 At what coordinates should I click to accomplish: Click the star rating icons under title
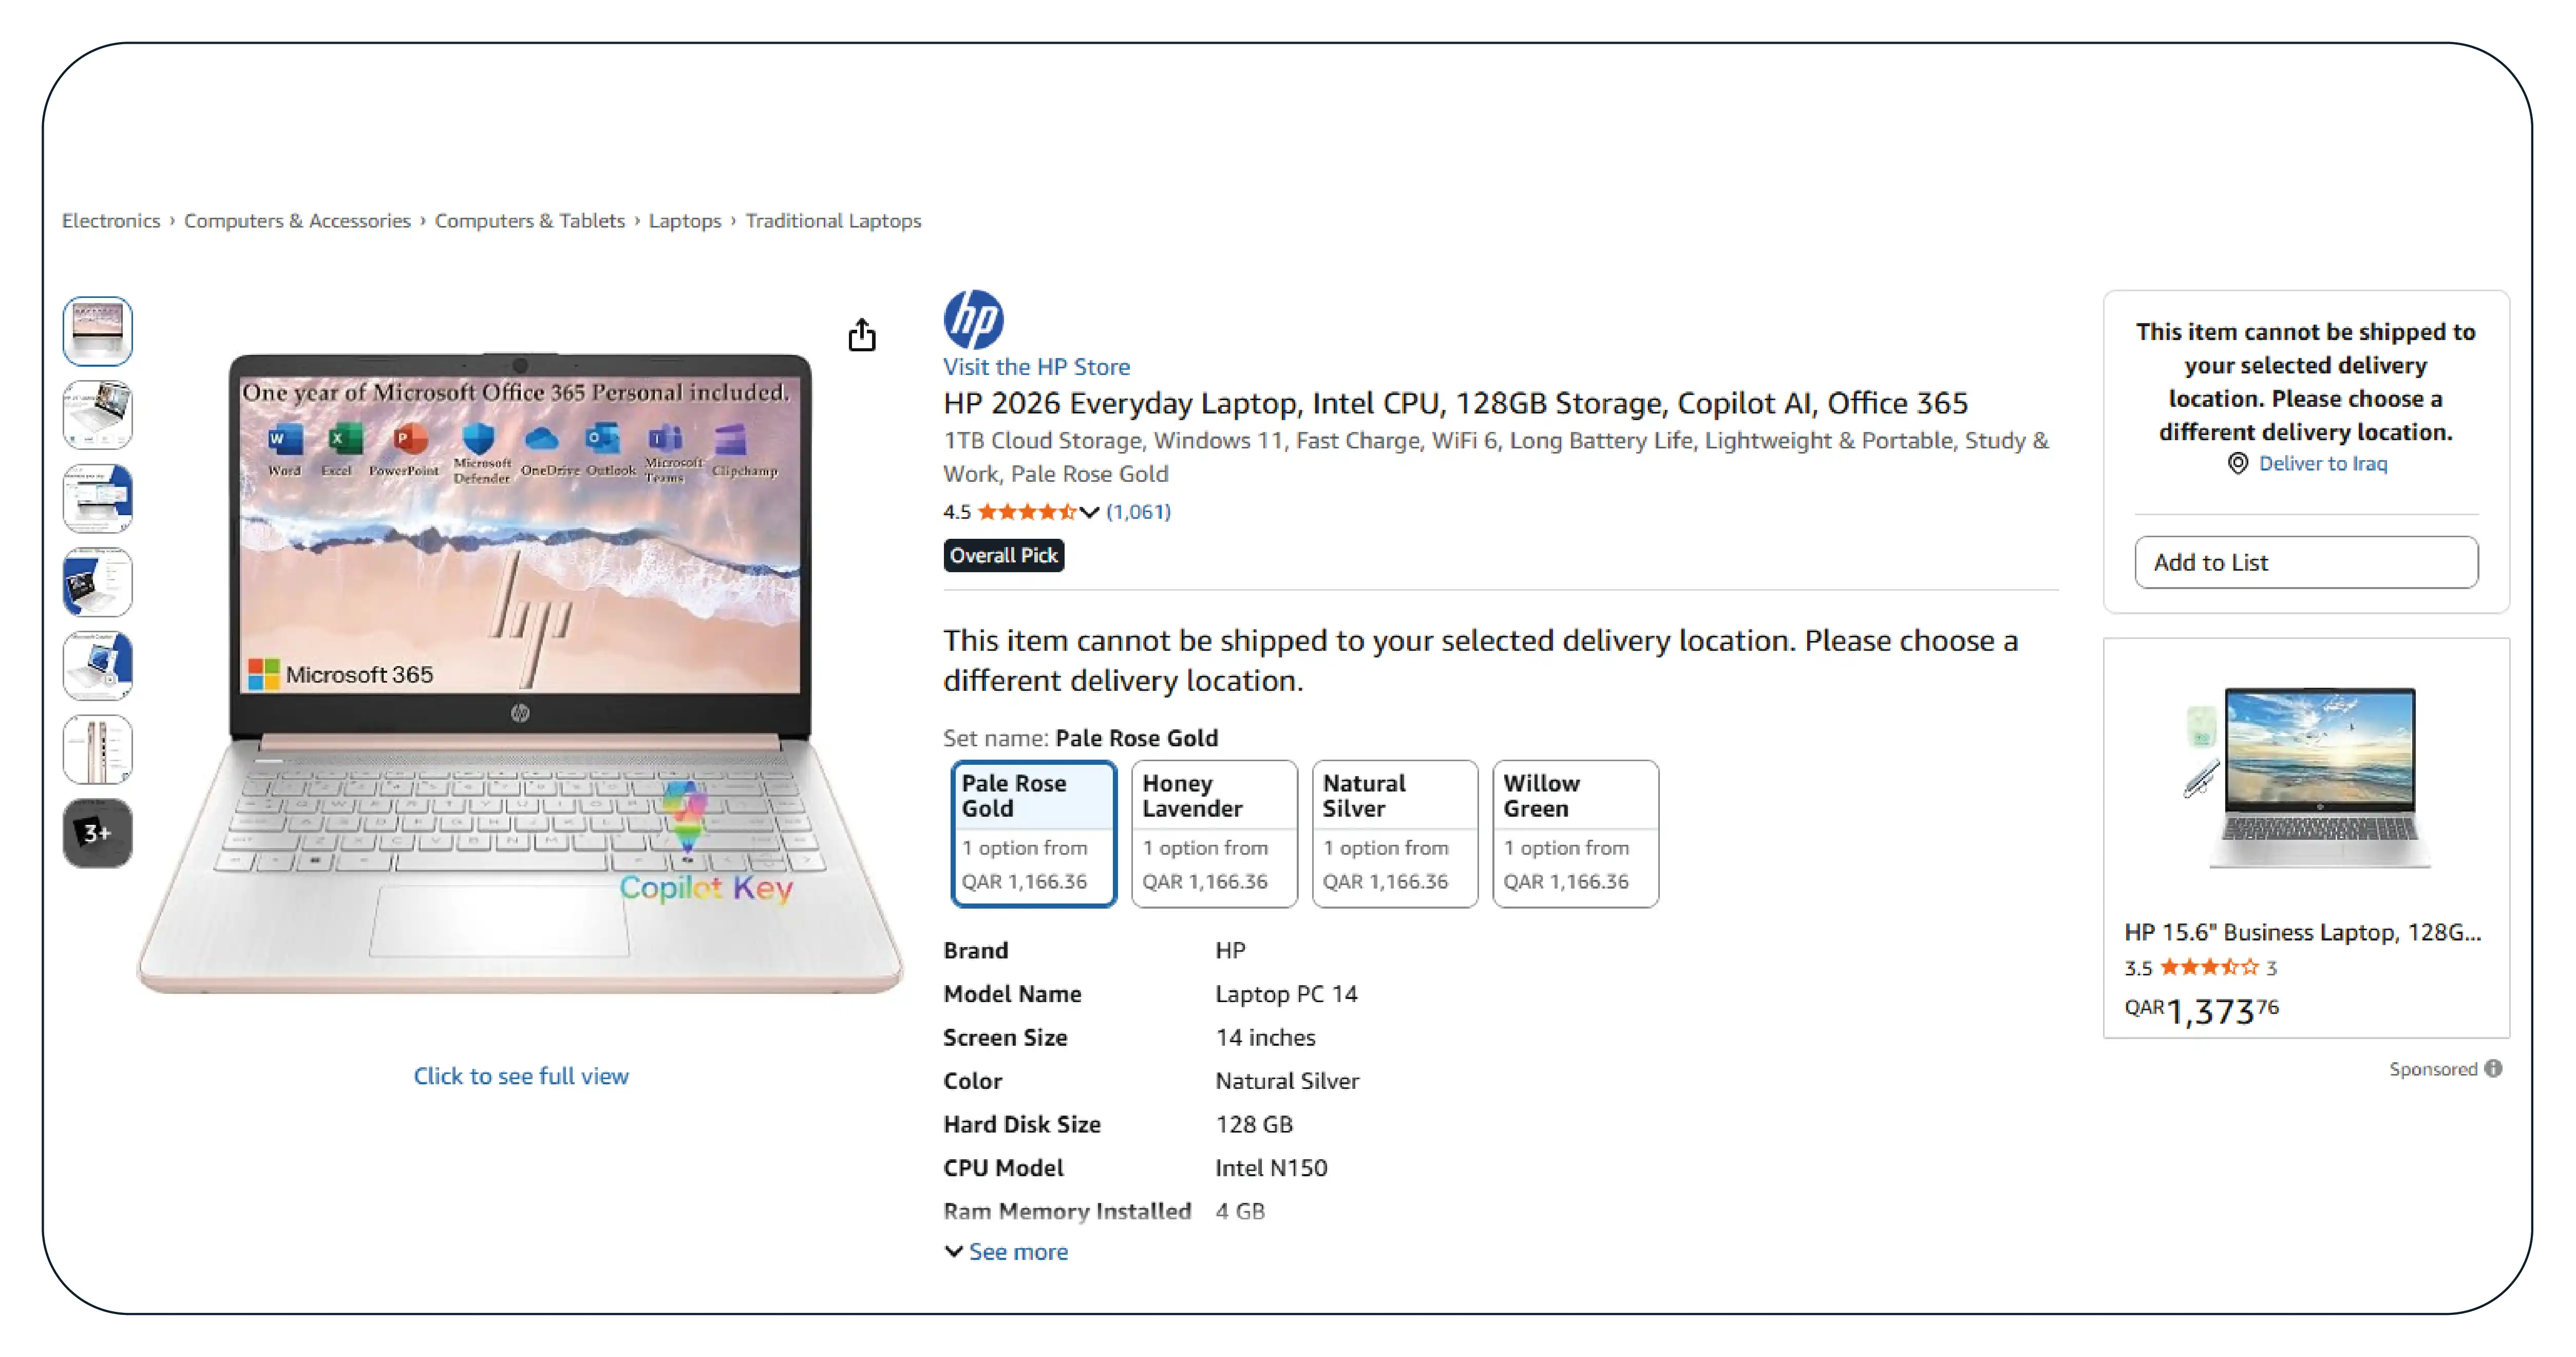1026,512
